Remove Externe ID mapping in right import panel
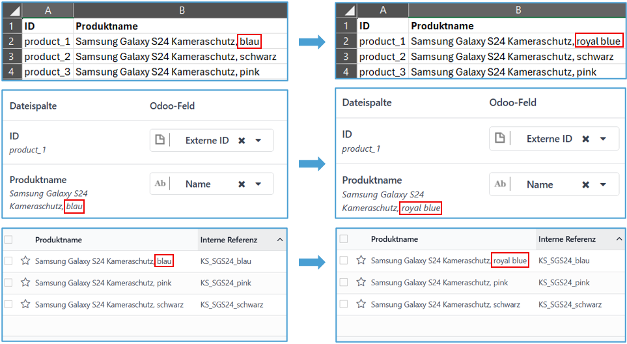This screenshot has width=627, height=344. tap(585, 139)
